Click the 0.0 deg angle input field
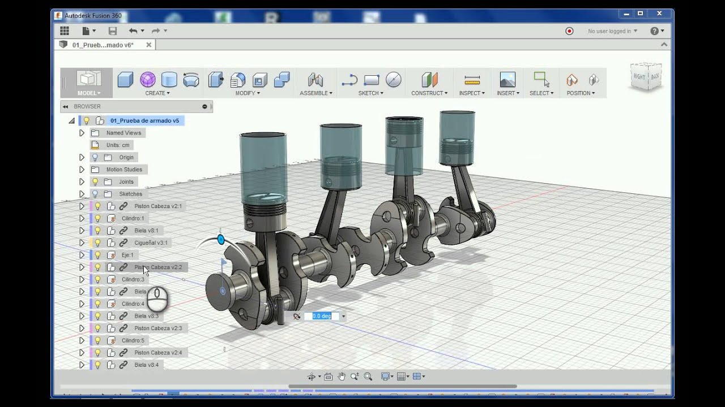 pos(322,316)
